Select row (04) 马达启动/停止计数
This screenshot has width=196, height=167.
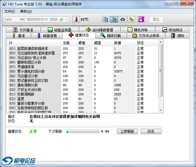click(83, 58)
